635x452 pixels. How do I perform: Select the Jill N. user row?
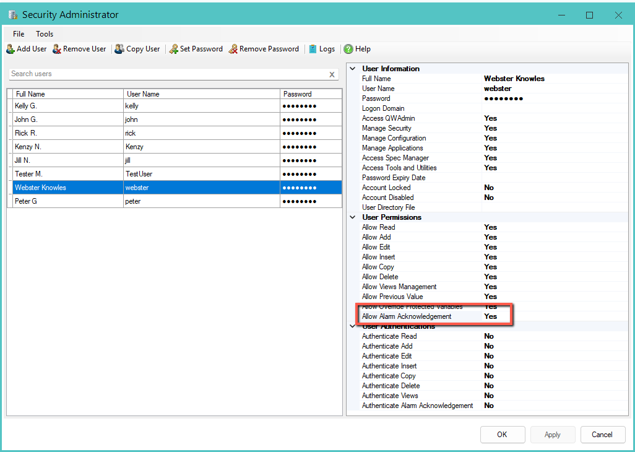[x=175, y=160]
